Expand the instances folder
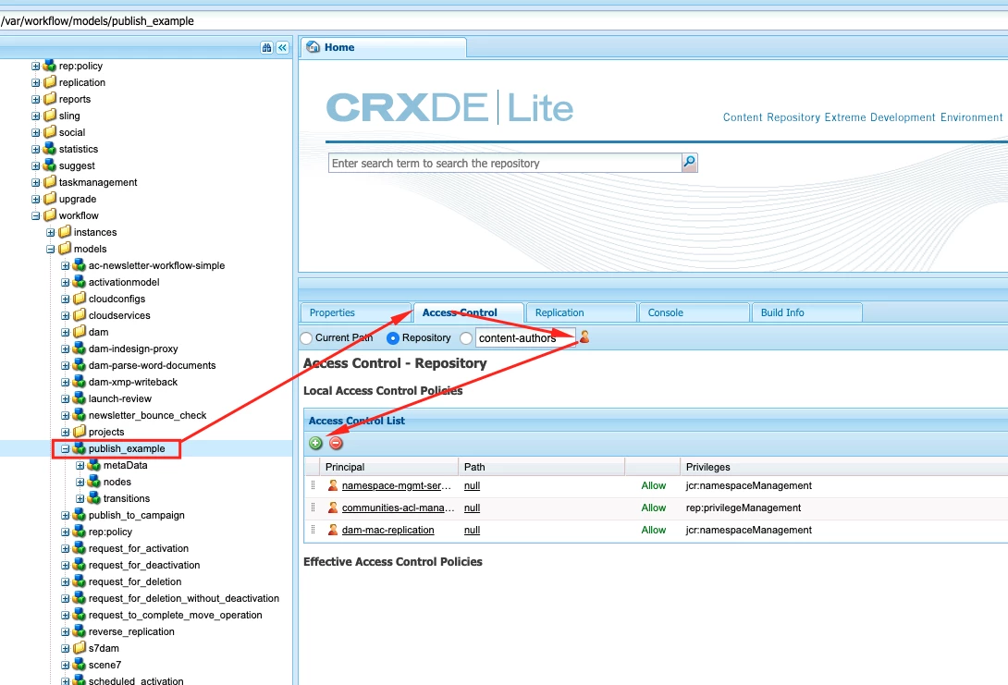Image resolution: width=1008 pixels, height=685 pixels. click(50, 233)
